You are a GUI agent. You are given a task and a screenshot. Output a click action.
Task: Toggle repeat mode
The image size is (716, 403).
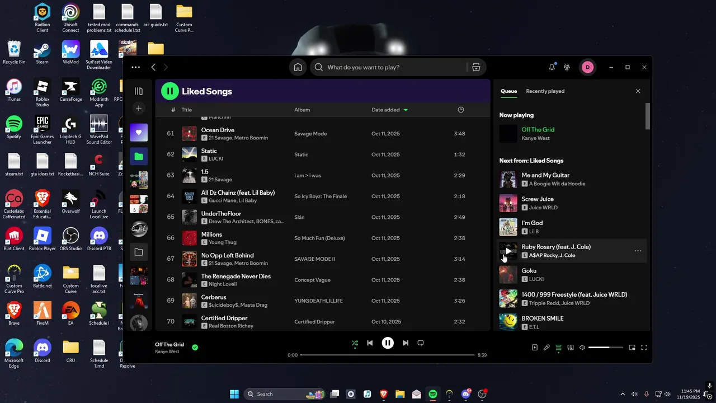click(x=421, y=343)
